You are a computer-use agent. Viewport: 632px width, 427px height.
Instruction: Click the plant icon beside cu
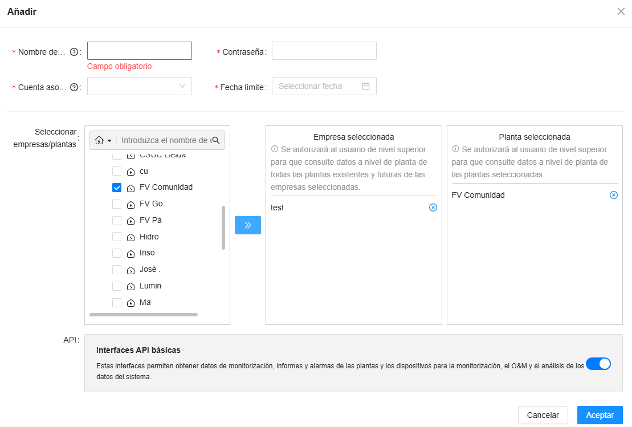coord(131,172)
